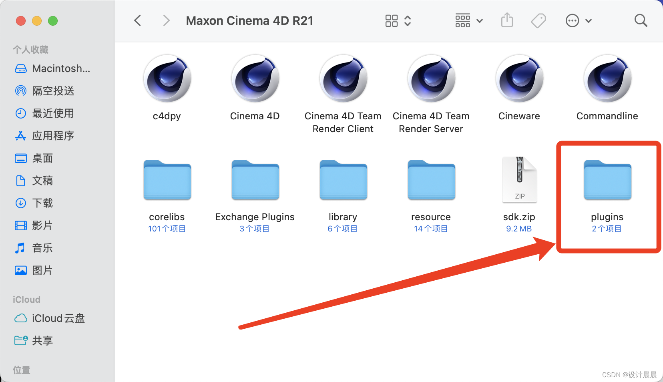Open the group-by options dropdown
The width and height of the screenshot is (663, 382).
[x=469, y=20]
